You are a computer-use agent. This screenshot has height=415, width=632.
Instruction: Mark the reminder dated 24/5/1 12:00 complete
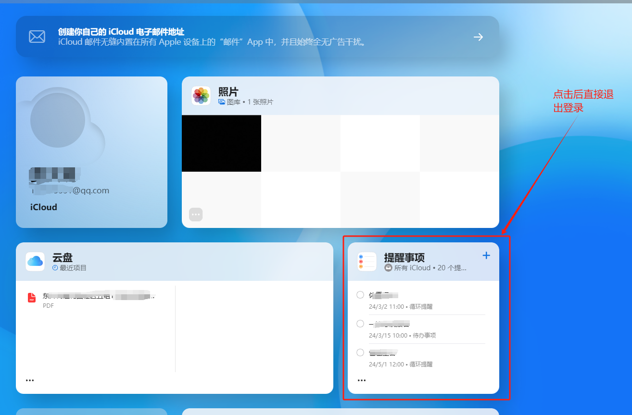360,352
